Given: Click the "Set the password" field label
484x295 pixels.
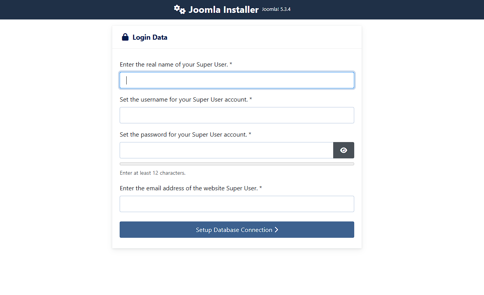Looking at the screenshot, I should pyautogui.click(x=183, y=135).
